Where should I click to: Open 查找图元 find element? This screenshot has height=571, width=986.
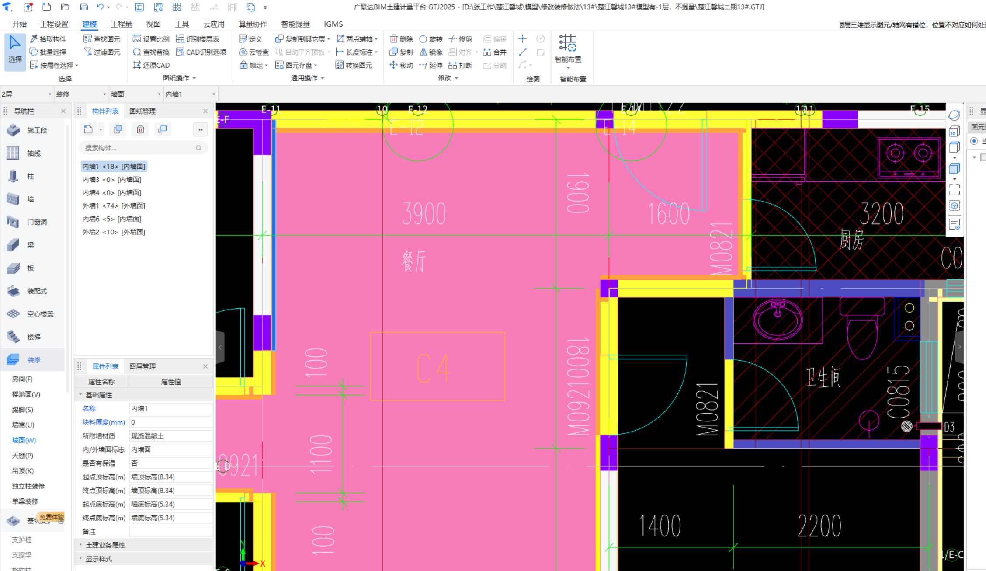pos(102,39)
